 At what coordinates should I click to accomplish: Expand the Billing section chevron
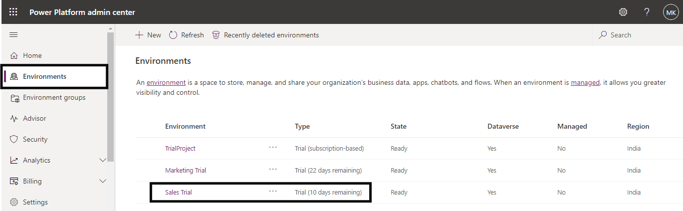tap(103, 181)
